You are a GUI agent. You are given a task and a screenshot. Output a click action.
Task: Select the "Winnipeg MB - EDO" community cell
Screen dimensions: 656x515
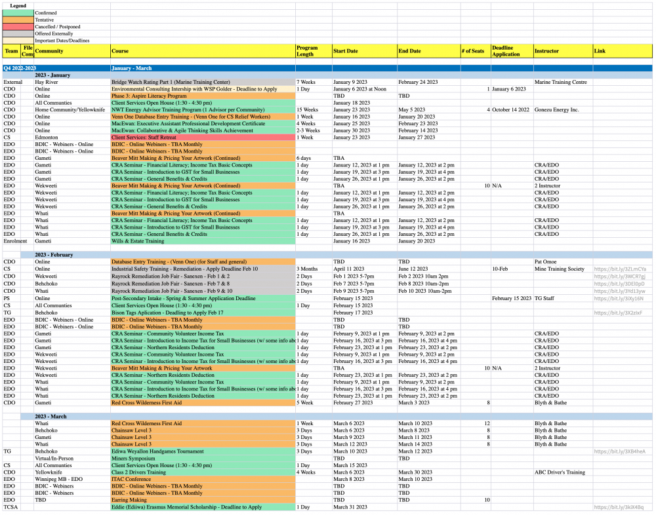pos(72,480)
